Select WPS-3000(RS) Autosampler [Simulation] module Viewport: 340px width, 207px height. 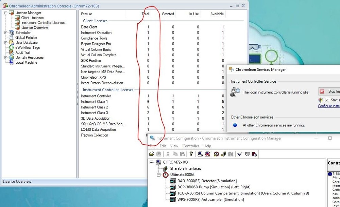point(210,200)
